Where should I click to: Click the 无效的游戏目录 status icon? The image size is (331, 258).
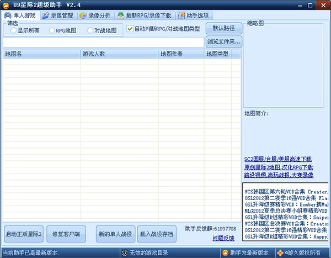[x=125, y=252]
